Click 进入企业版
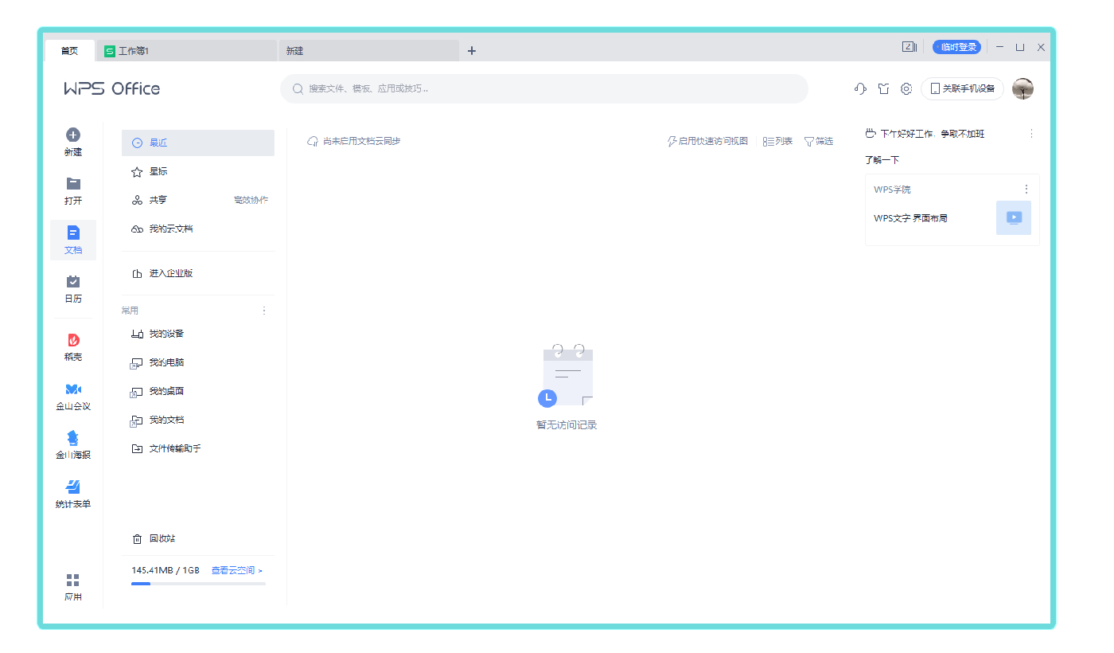Screen dimensions: 1114x653 198,273
